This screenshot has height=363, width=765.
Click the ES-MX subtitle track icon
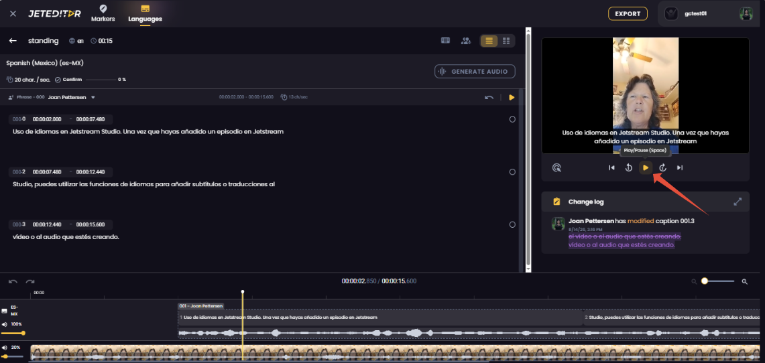pyautogui.click(x=5, y=311)
